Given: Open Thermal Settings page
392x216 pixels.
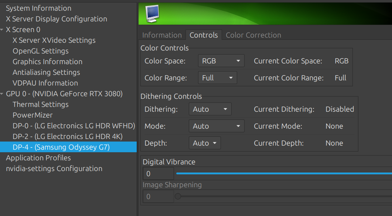Looking at the screenshot, I should [x=41, y=105].
